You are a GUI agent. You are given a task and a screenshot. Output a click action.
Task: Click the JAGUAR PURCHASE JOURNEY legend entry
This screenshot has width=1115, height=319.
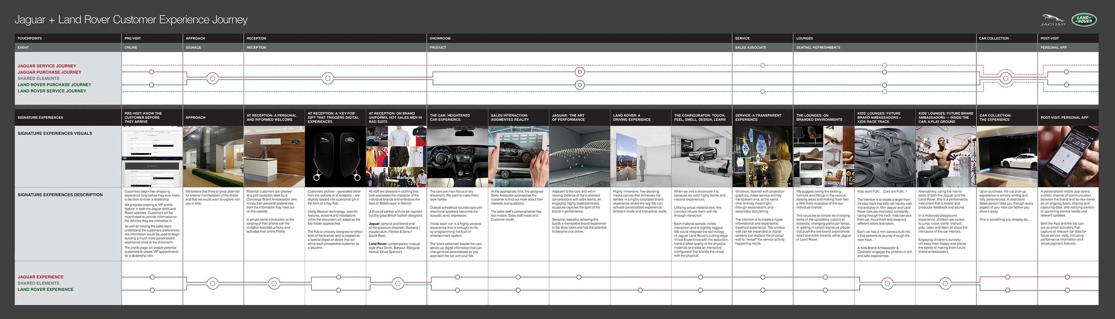(50, 72)
